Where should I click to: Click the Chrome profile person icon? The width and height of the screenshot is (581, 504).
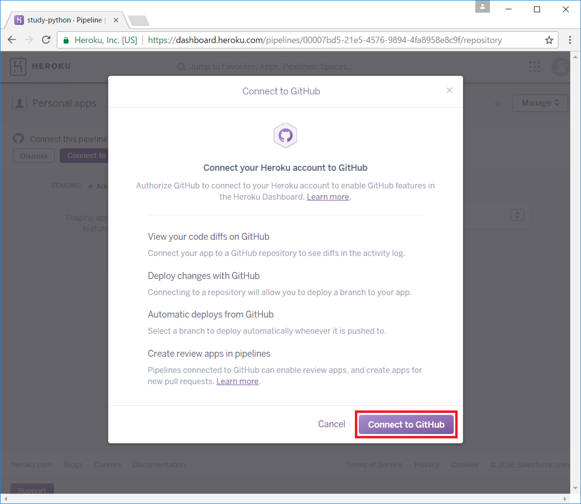(x=482, y=7)
